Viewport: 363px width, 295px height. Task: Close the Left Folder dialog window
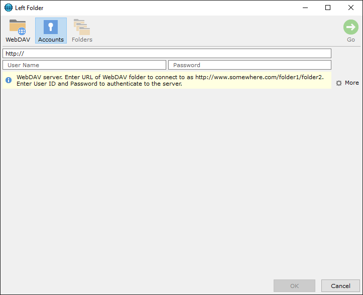(x=351, y=8)
